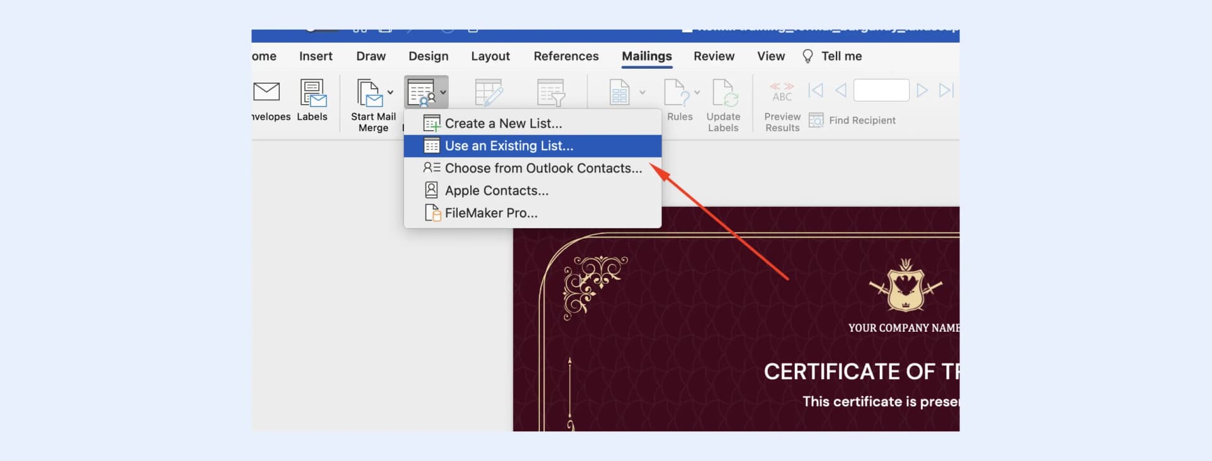Expand the Start Mail Merge dropdown arrow

click(x=390, y=93)
